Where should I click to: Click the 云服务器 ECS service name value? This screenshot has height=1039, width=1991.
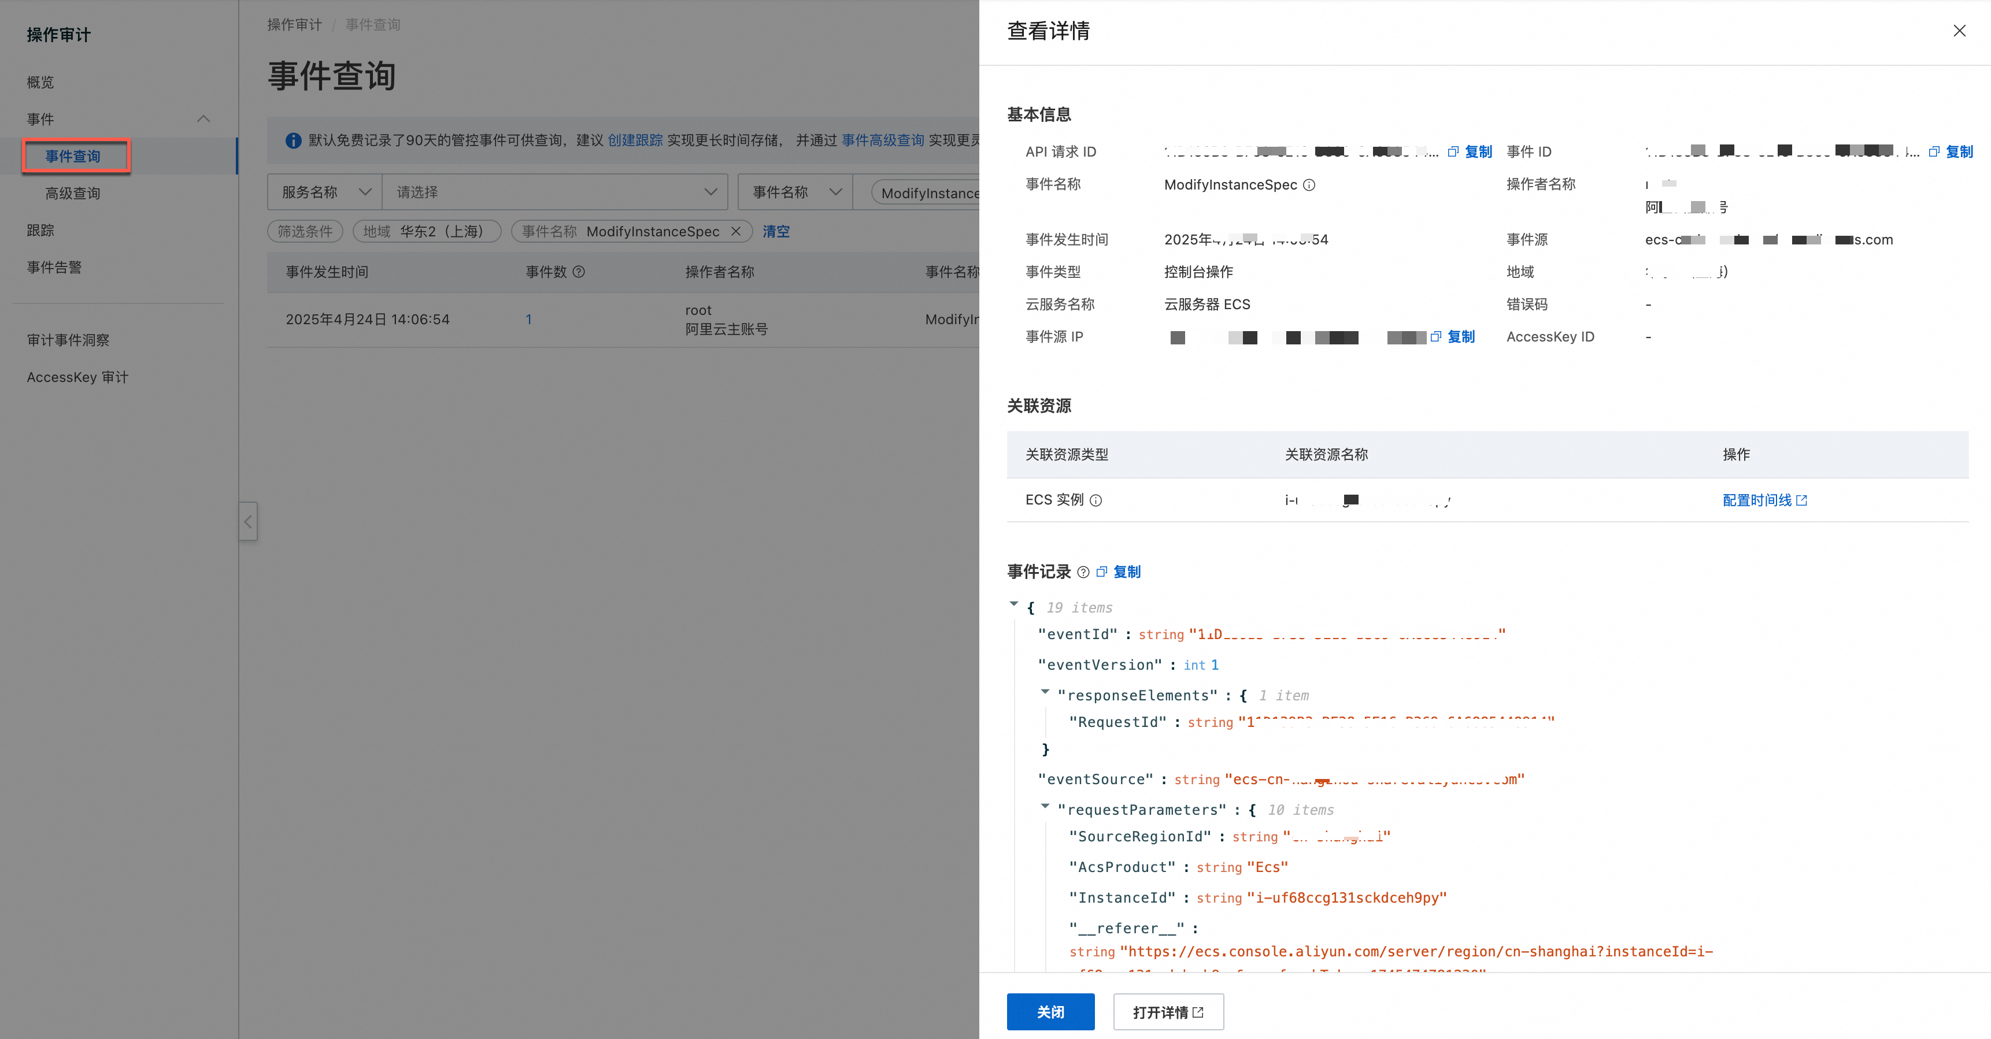1207,305
